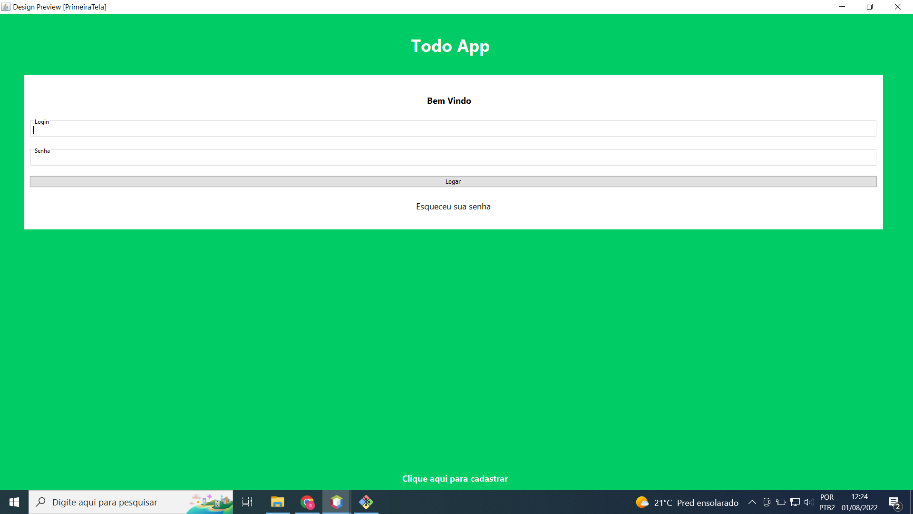Open Git GUI from the taskbar
The height and width of the screenshot is (514, 913).
(366, 502)
